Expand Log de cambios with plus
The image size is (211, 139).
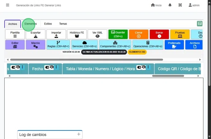[79, 134]
